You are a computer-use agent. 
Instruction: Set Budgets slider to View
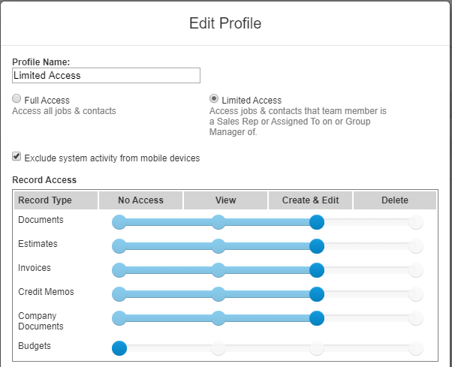(218, 348)
